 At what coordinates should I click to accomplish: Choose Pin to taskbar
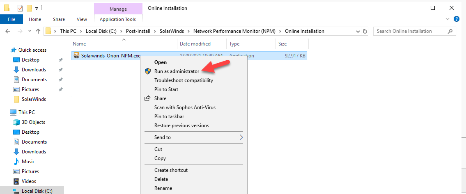[169, 116]
